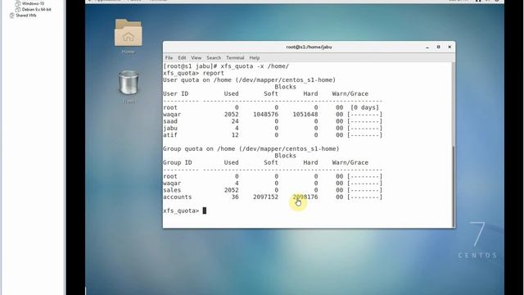The height and width of the screenshot is (295, 524).
Task: Click the 'Group ID' column header
Action: pos(178,162)
